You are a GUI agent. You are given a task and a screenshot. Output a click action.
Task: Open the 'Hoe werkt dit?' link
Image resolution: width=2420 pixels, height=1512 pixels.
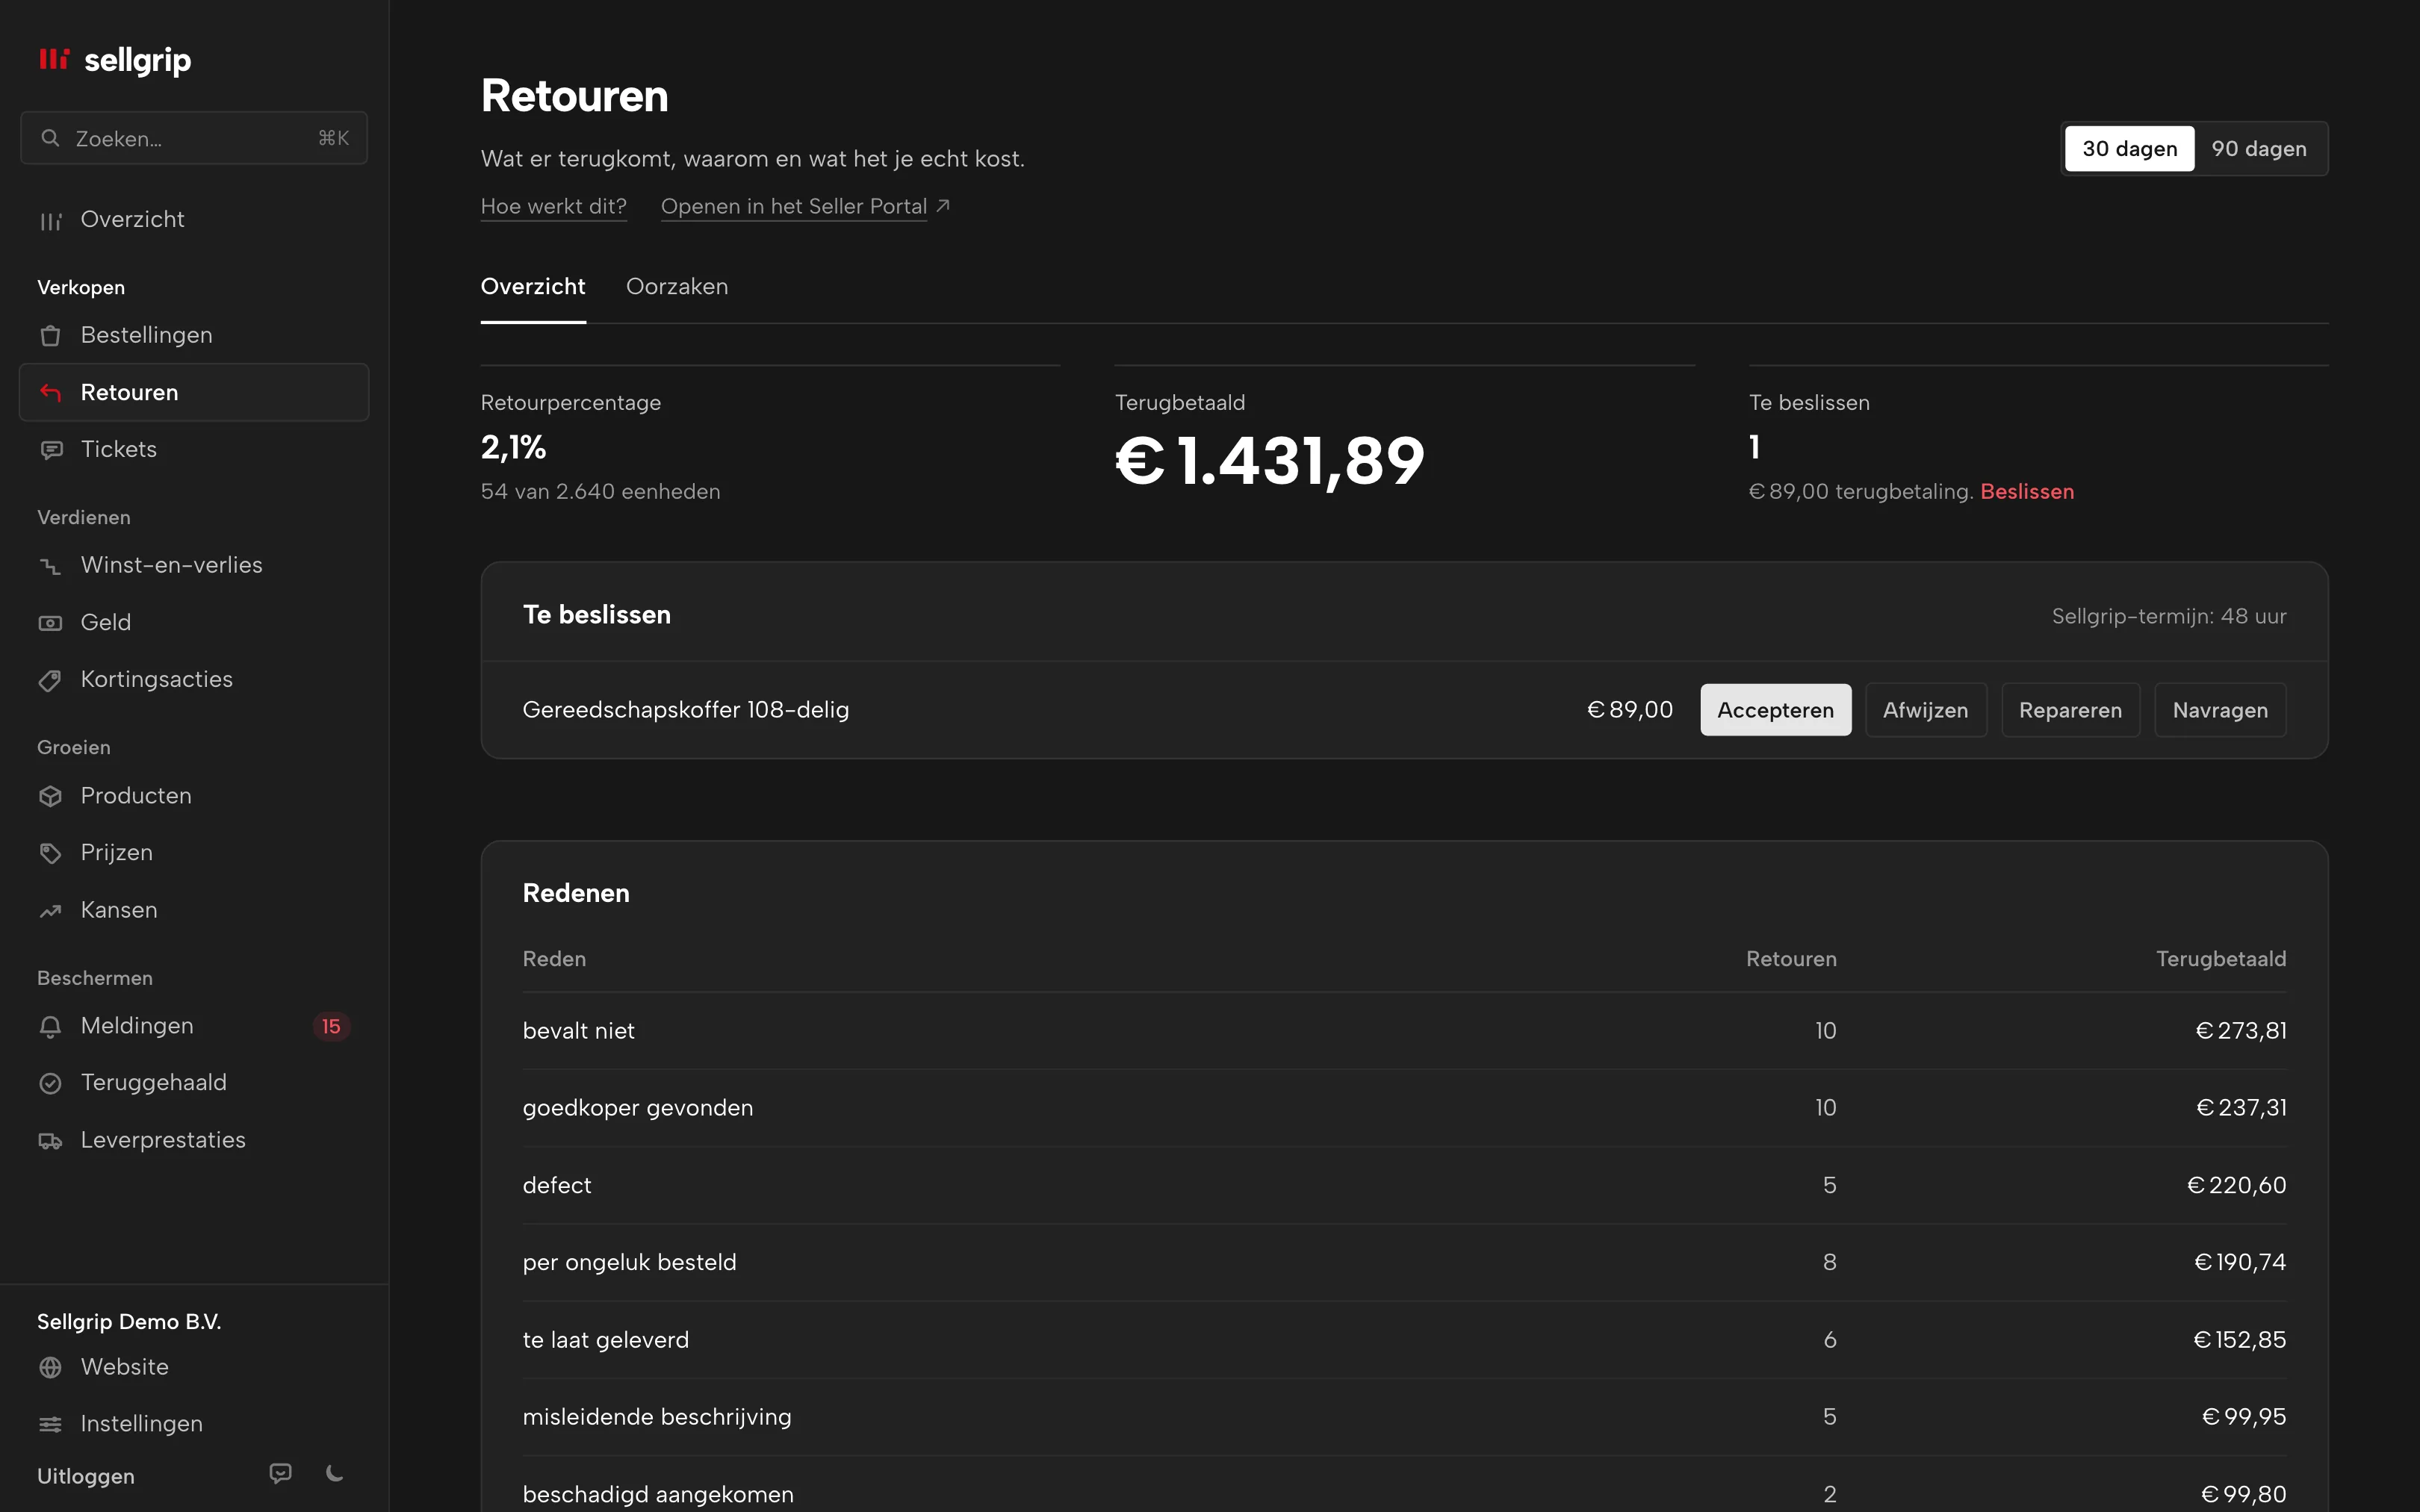[554, 206]
